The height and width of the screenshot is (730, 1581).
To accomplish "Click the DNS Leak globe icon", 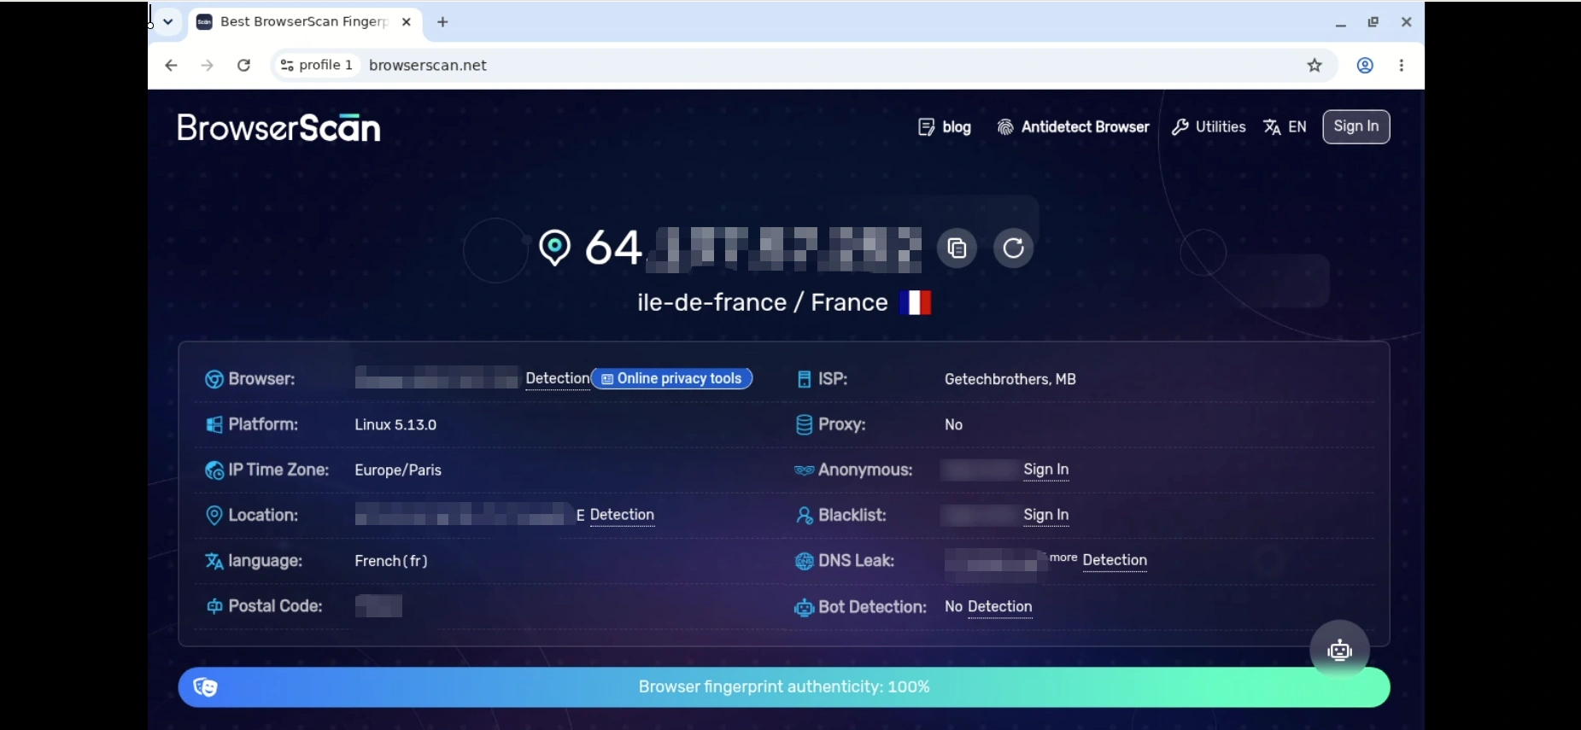I will [804, 561].
